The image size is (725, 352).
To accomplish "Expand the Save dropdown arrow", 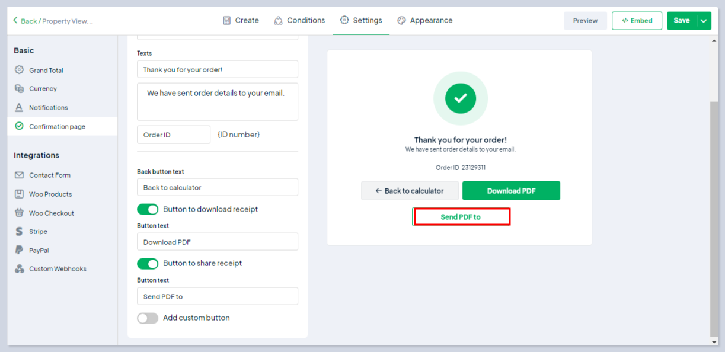I will pos(704,21).
